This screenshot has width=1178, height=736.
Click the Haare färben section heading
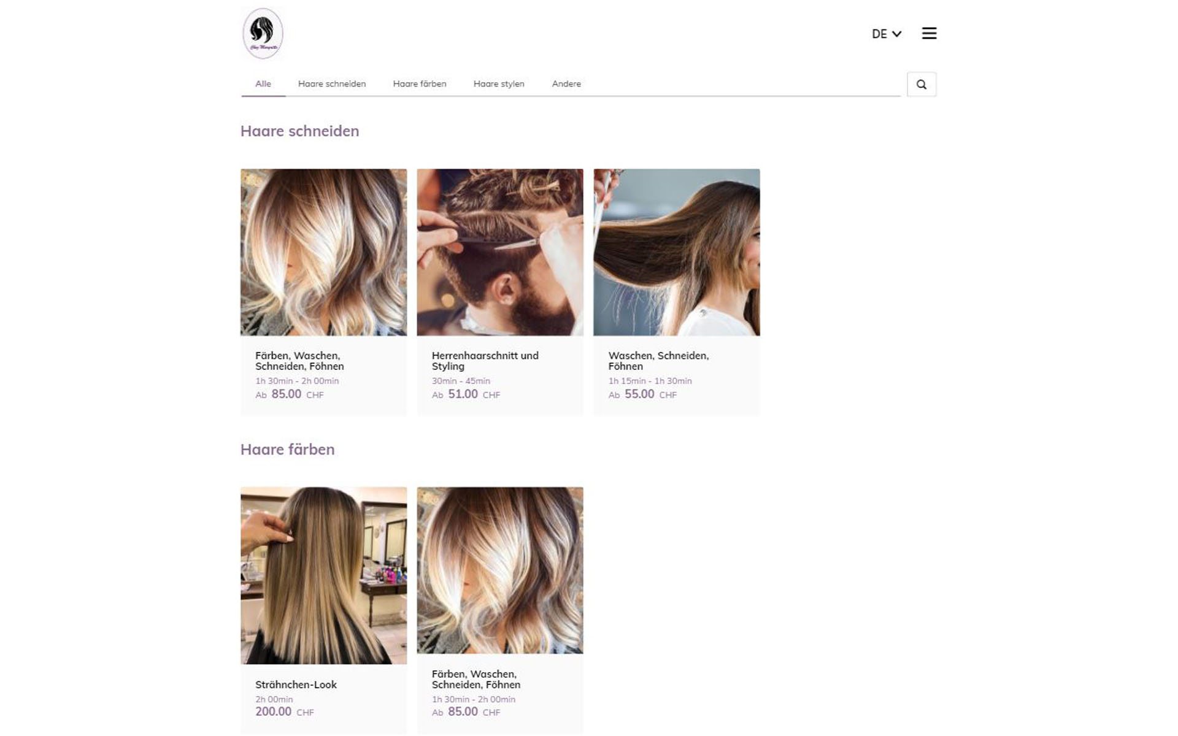tap(287, 450)
